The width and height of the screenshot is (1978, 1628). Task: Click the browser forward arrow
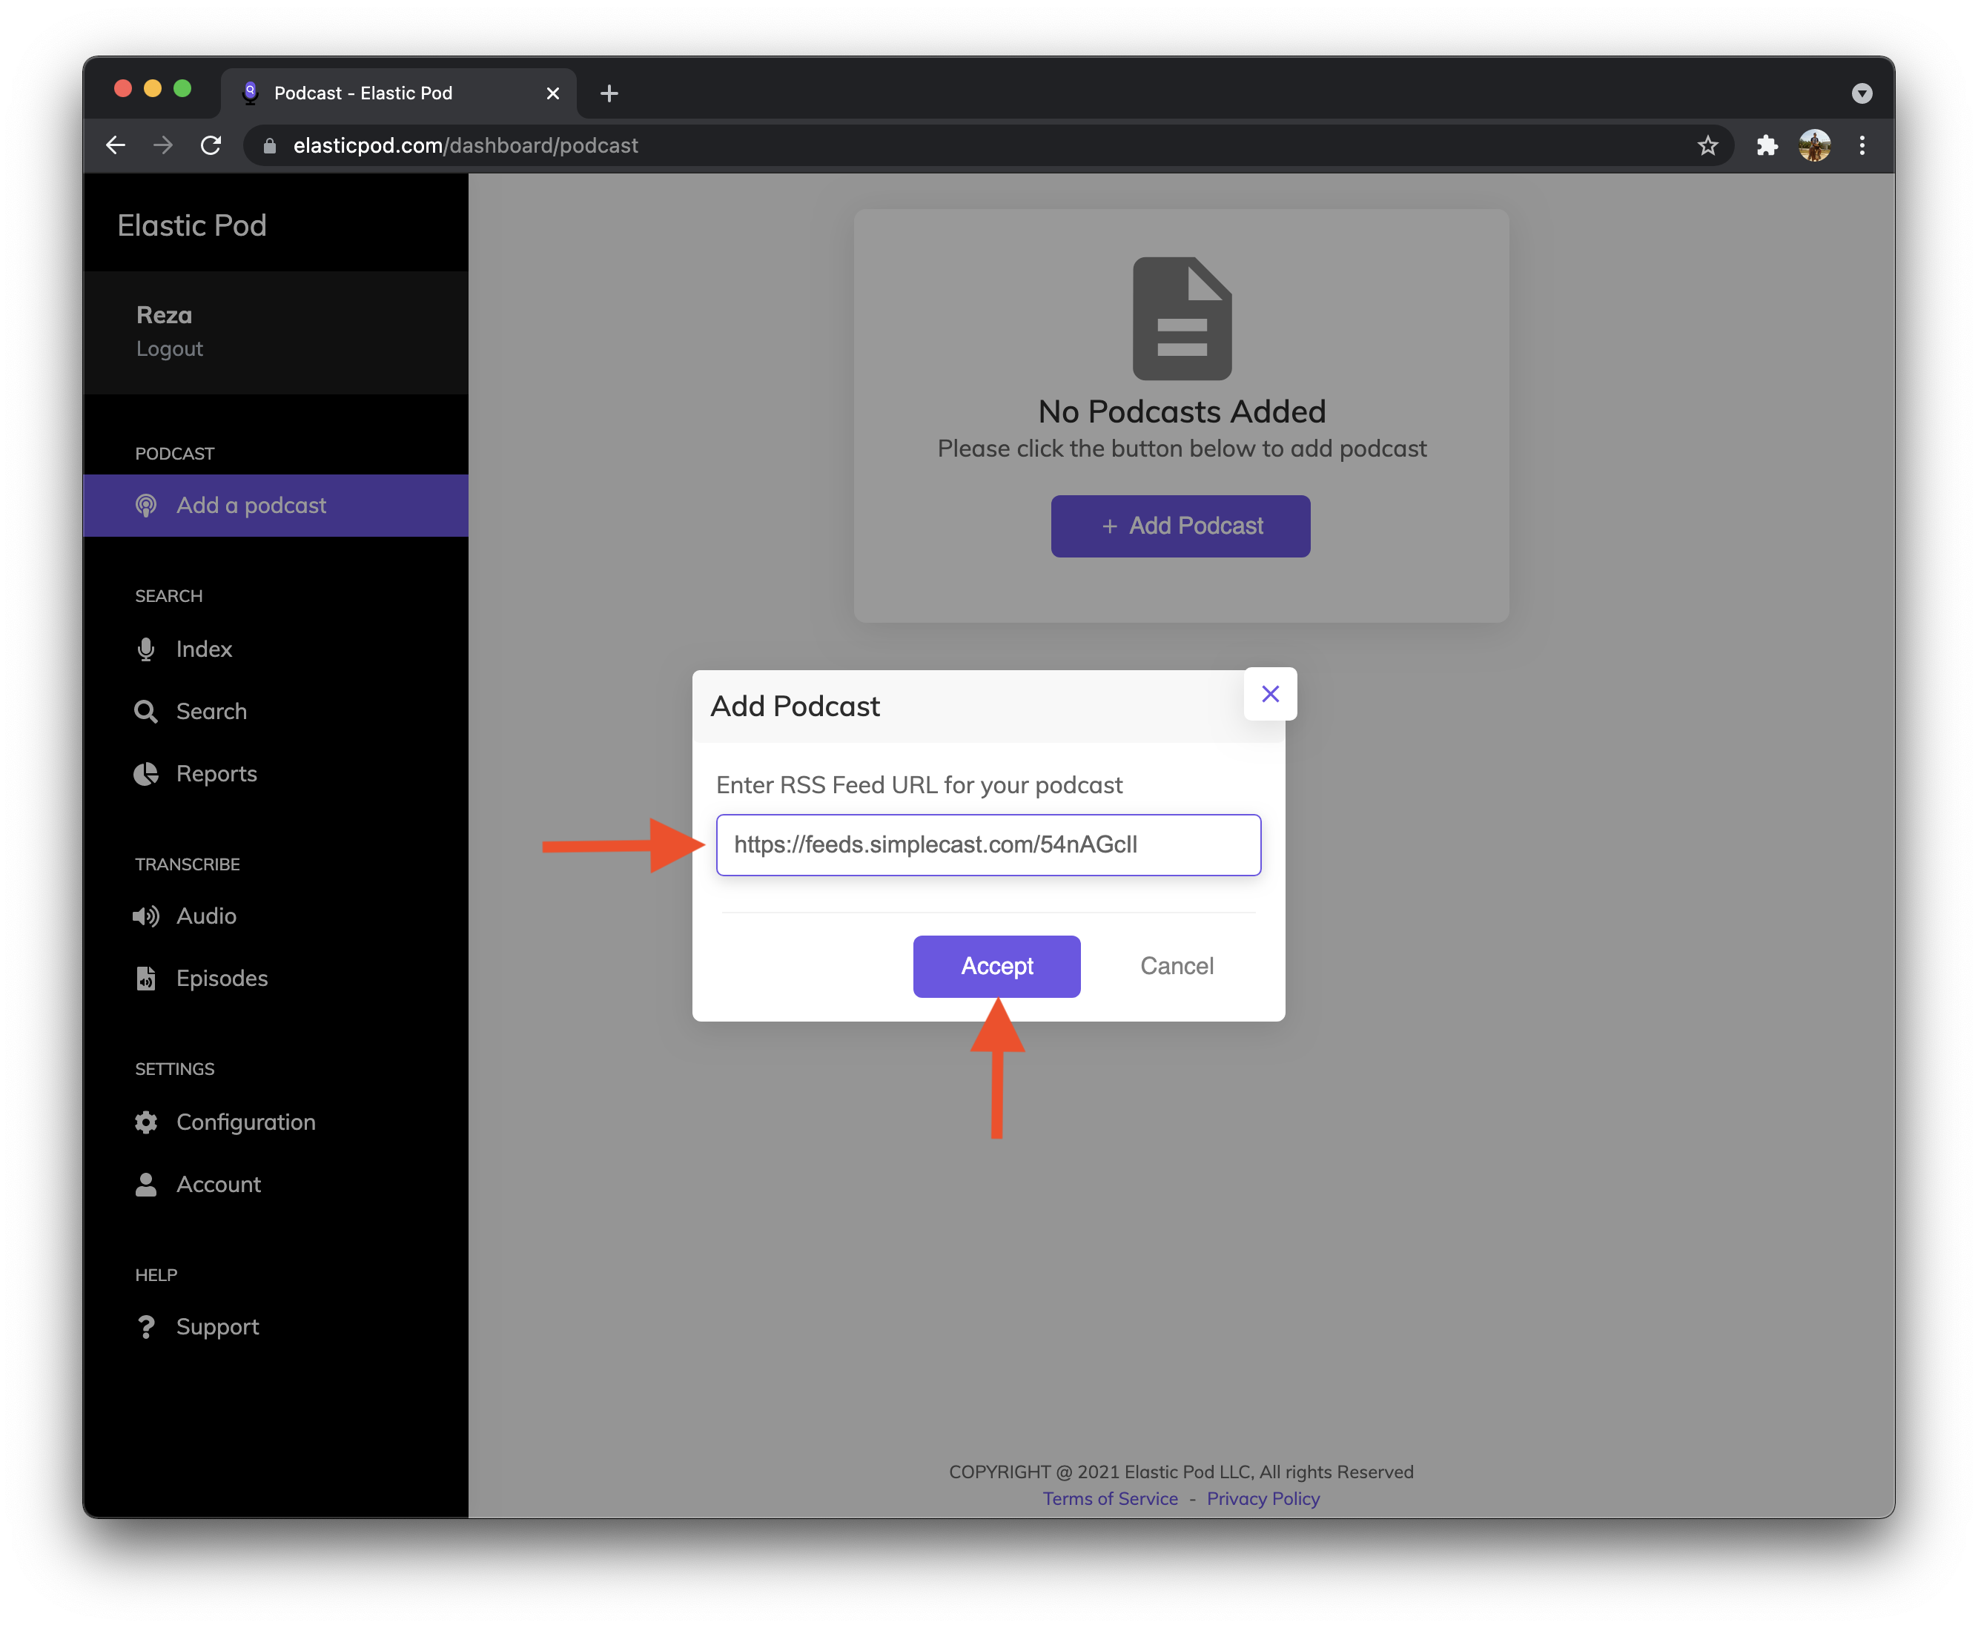pyautogui.click(x=163, y=145)
